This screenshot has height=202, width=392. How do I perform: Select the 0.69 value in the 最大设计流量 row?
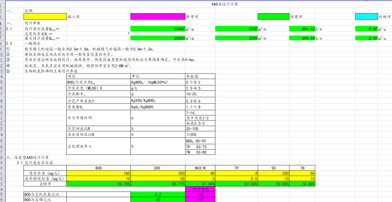click(x=366, y=38)
